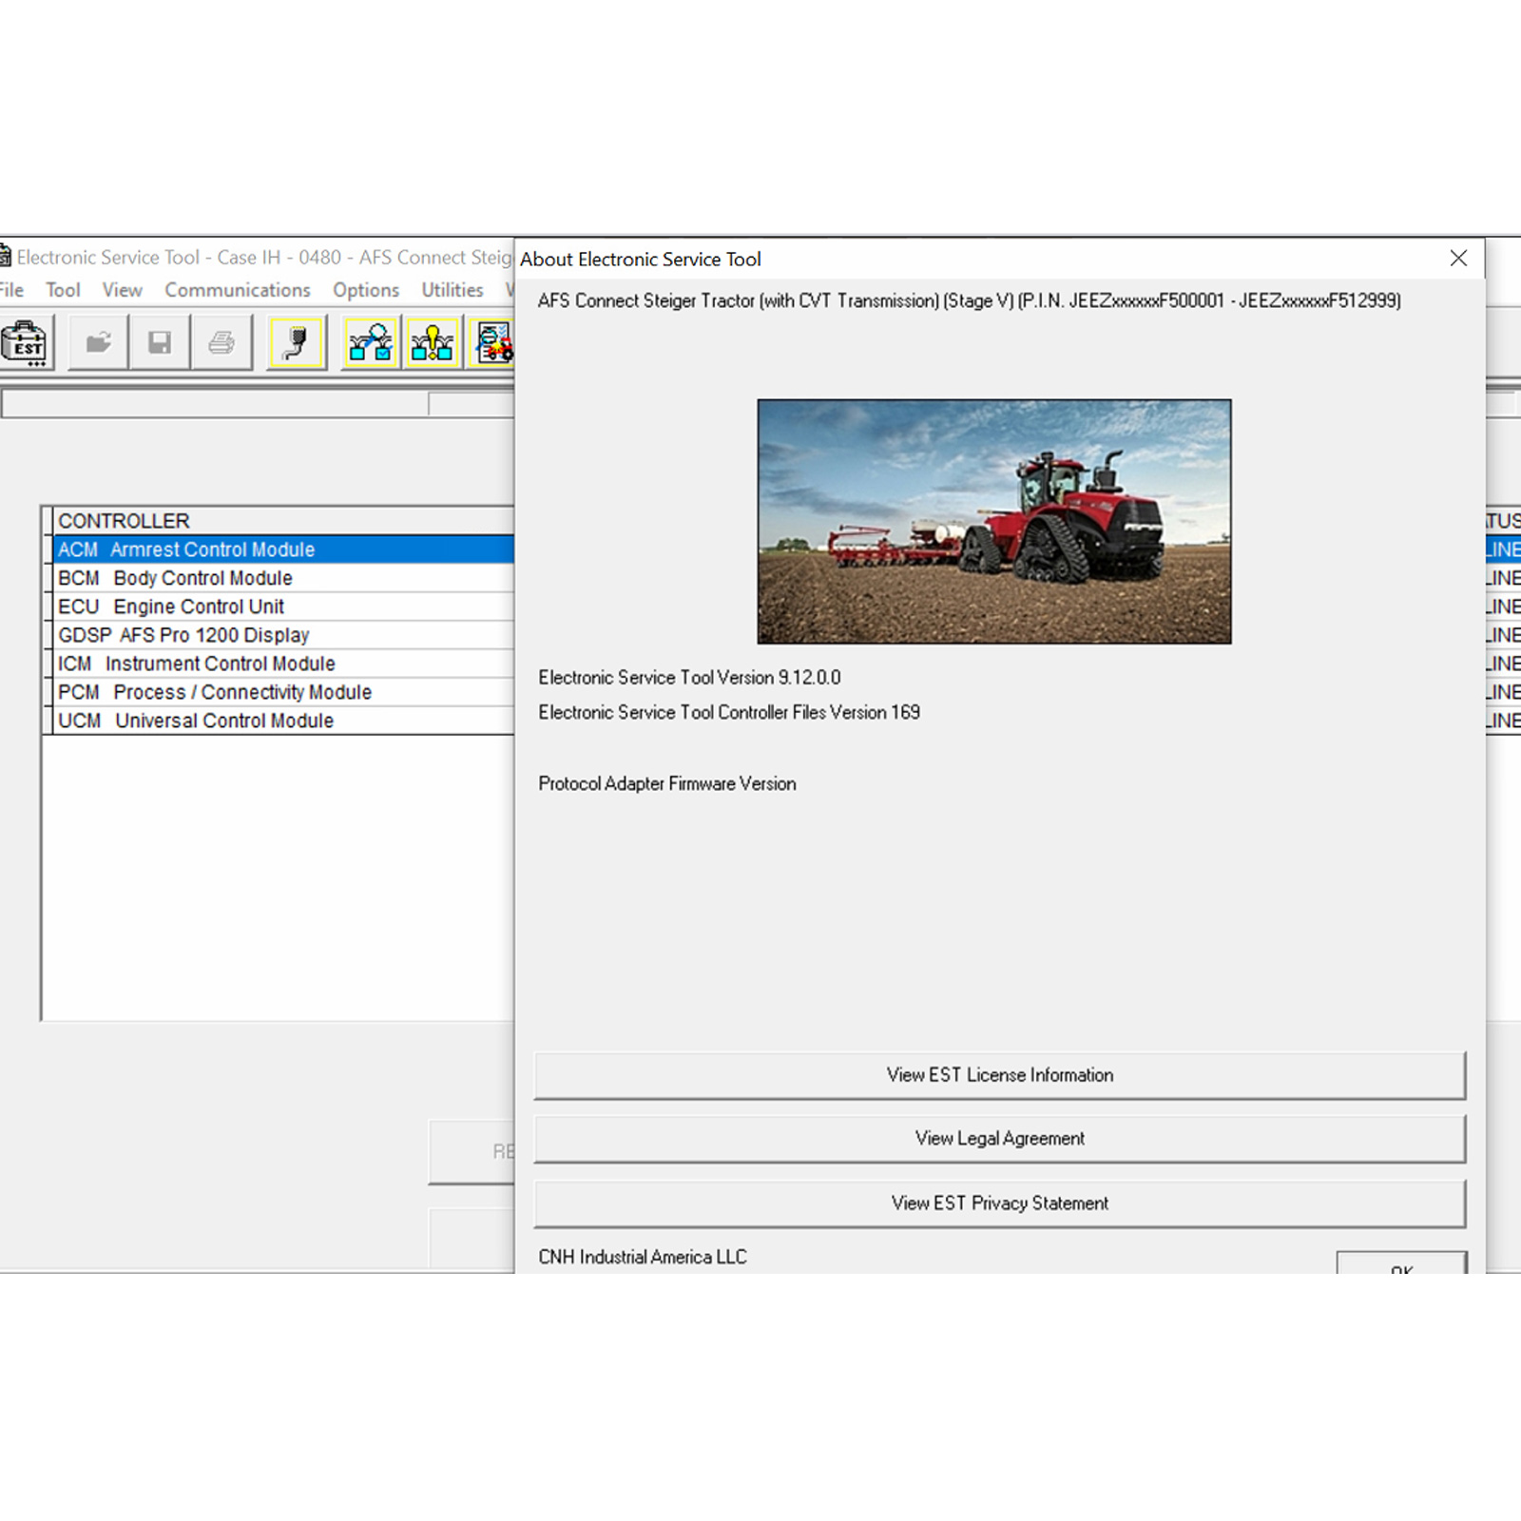This screenshot has height=1521, width=1521.
Task: Click the AFS Connect Steiger Tractor description text
Action: click(x=970, y=301)
